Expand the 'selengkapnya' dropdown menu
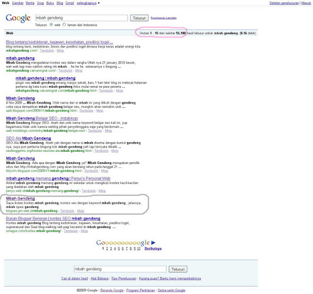 [x=88, y=3]
